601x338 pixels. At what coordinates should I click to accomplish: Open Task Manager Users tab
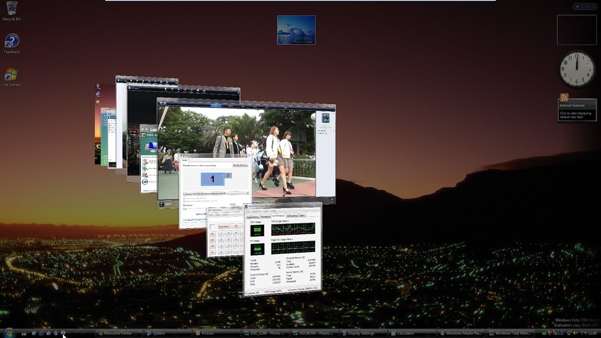click(302, 215)
